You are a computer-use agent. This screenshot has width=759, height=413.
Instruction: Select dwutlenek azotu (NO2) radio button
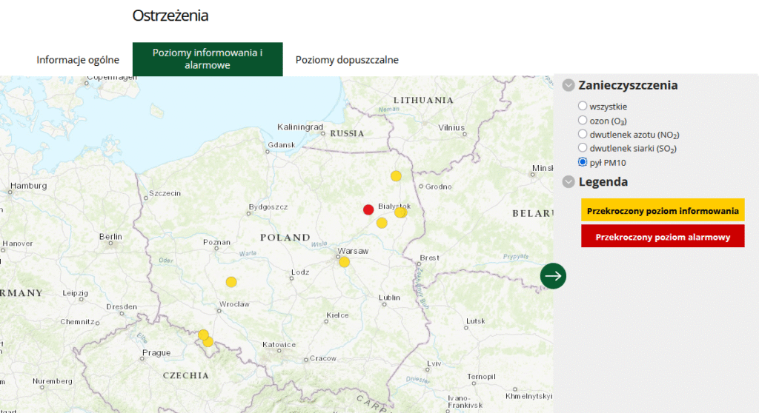pyautogui.click(x=583, y=134)
